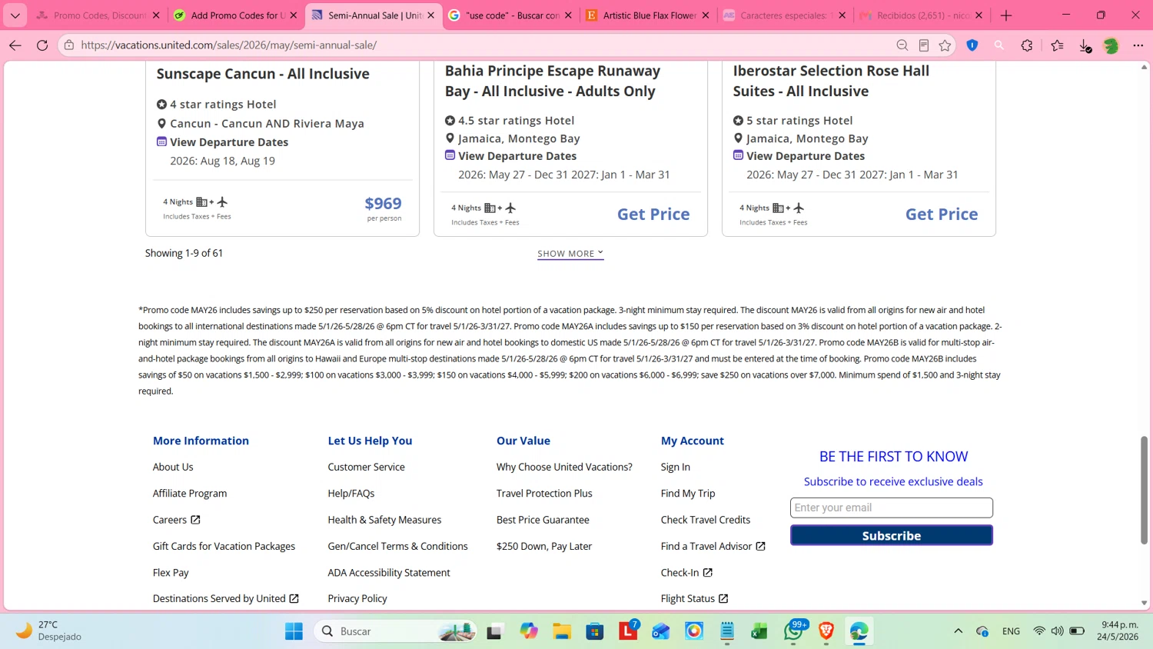Open Travel Protection Plus link
Viewport: 1153px width, 649px height.
pos(544,494)
